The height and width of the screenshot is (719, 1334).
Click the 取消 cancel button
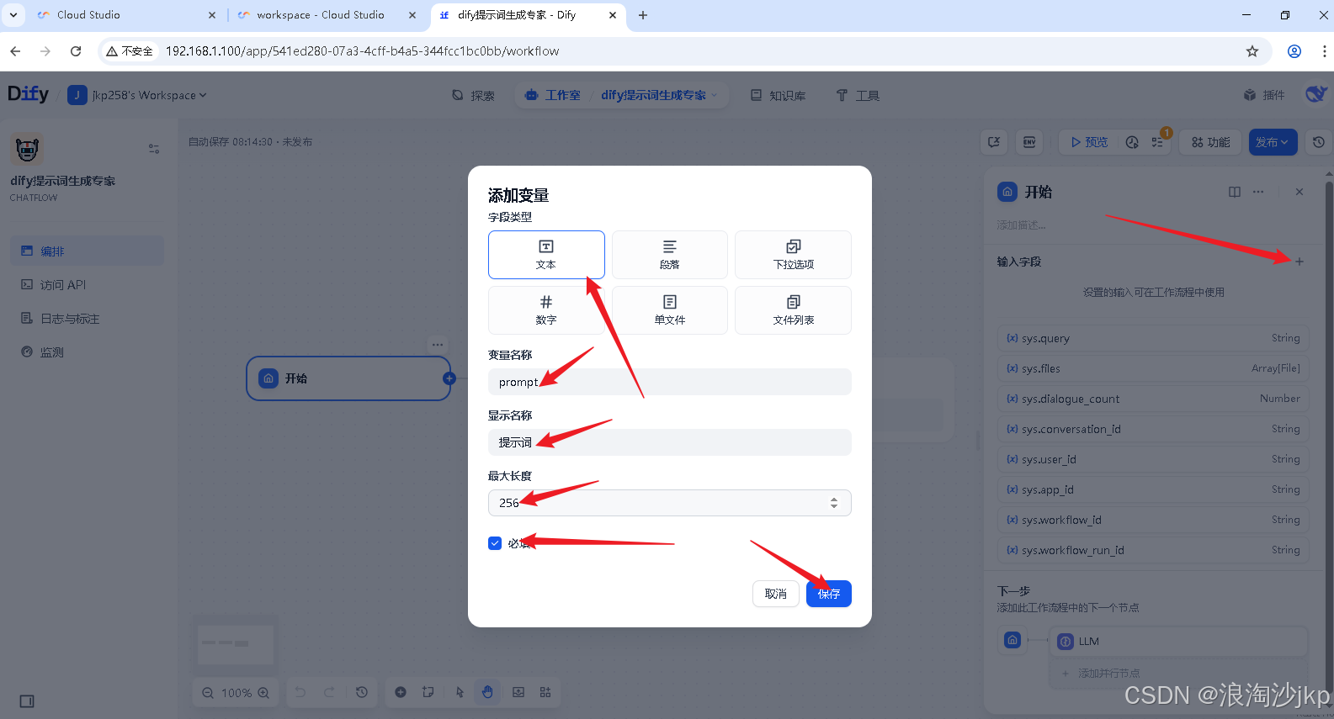776,594
